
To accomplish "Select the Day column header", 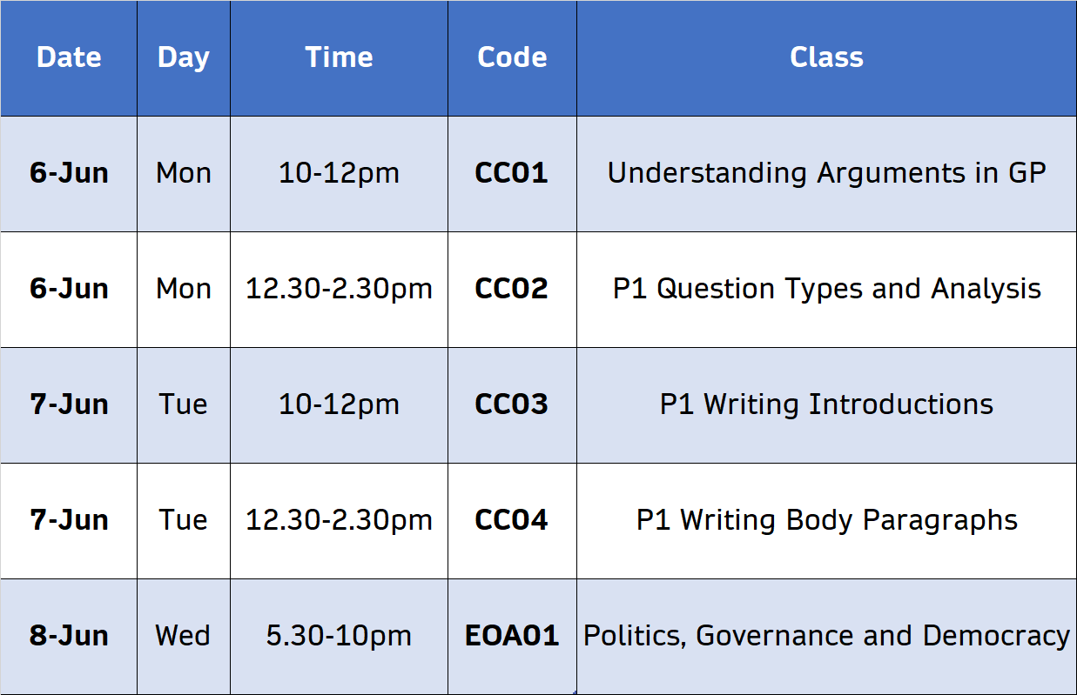I will point(184,57).
